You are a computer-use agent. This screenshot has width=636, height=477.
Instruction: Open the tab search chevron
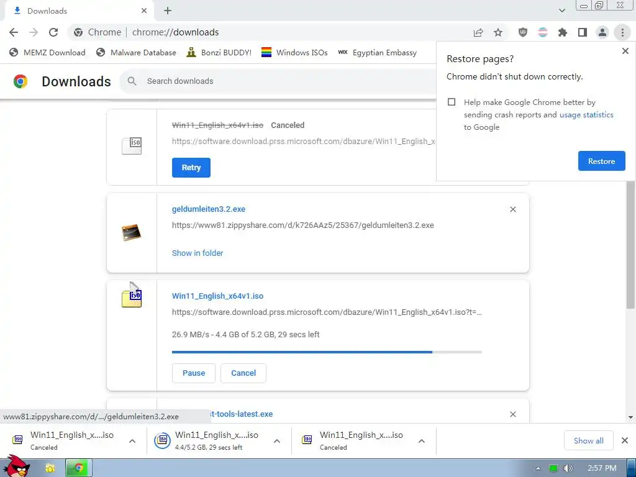click(561, 11)
